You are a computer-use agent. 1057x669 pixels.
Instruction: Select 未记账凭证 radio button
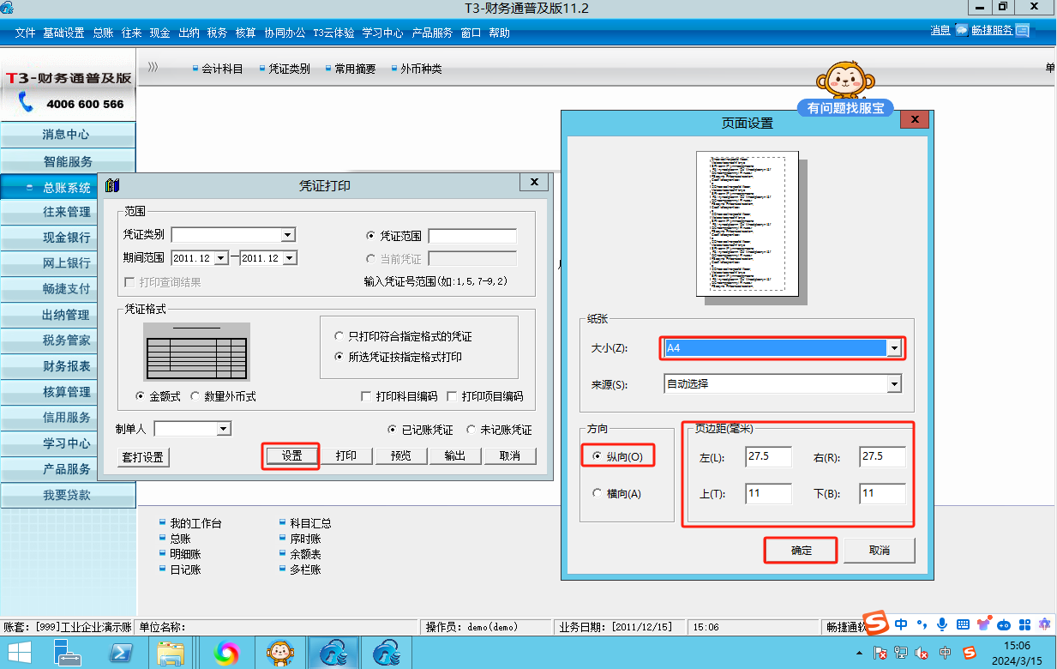click(x=471, y=430)
